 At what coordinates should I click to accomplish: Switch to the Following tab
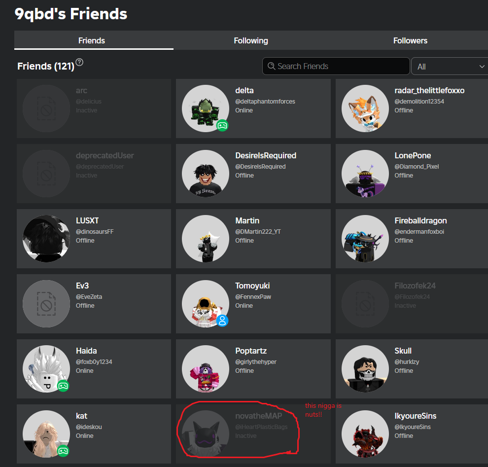click(251, 40)
